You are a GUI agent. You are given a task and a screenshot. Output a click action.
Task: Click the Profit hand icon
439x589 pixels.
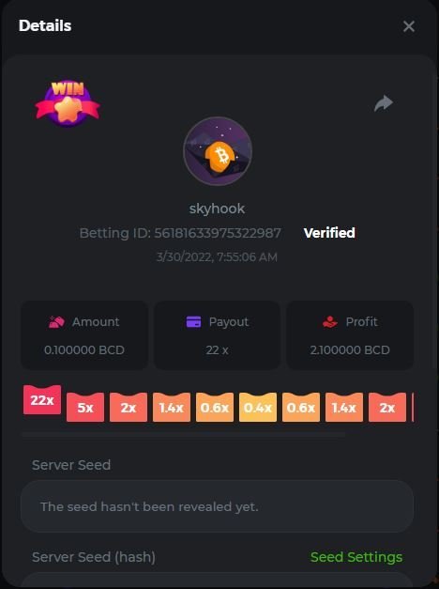point(330,322)
